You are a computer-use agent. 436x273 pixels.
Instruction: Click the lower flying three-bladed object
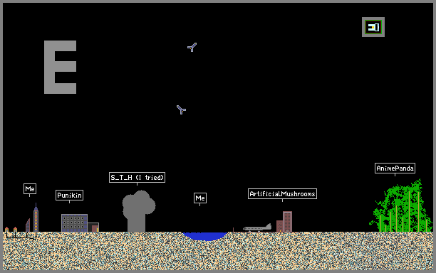pos(181,109)
